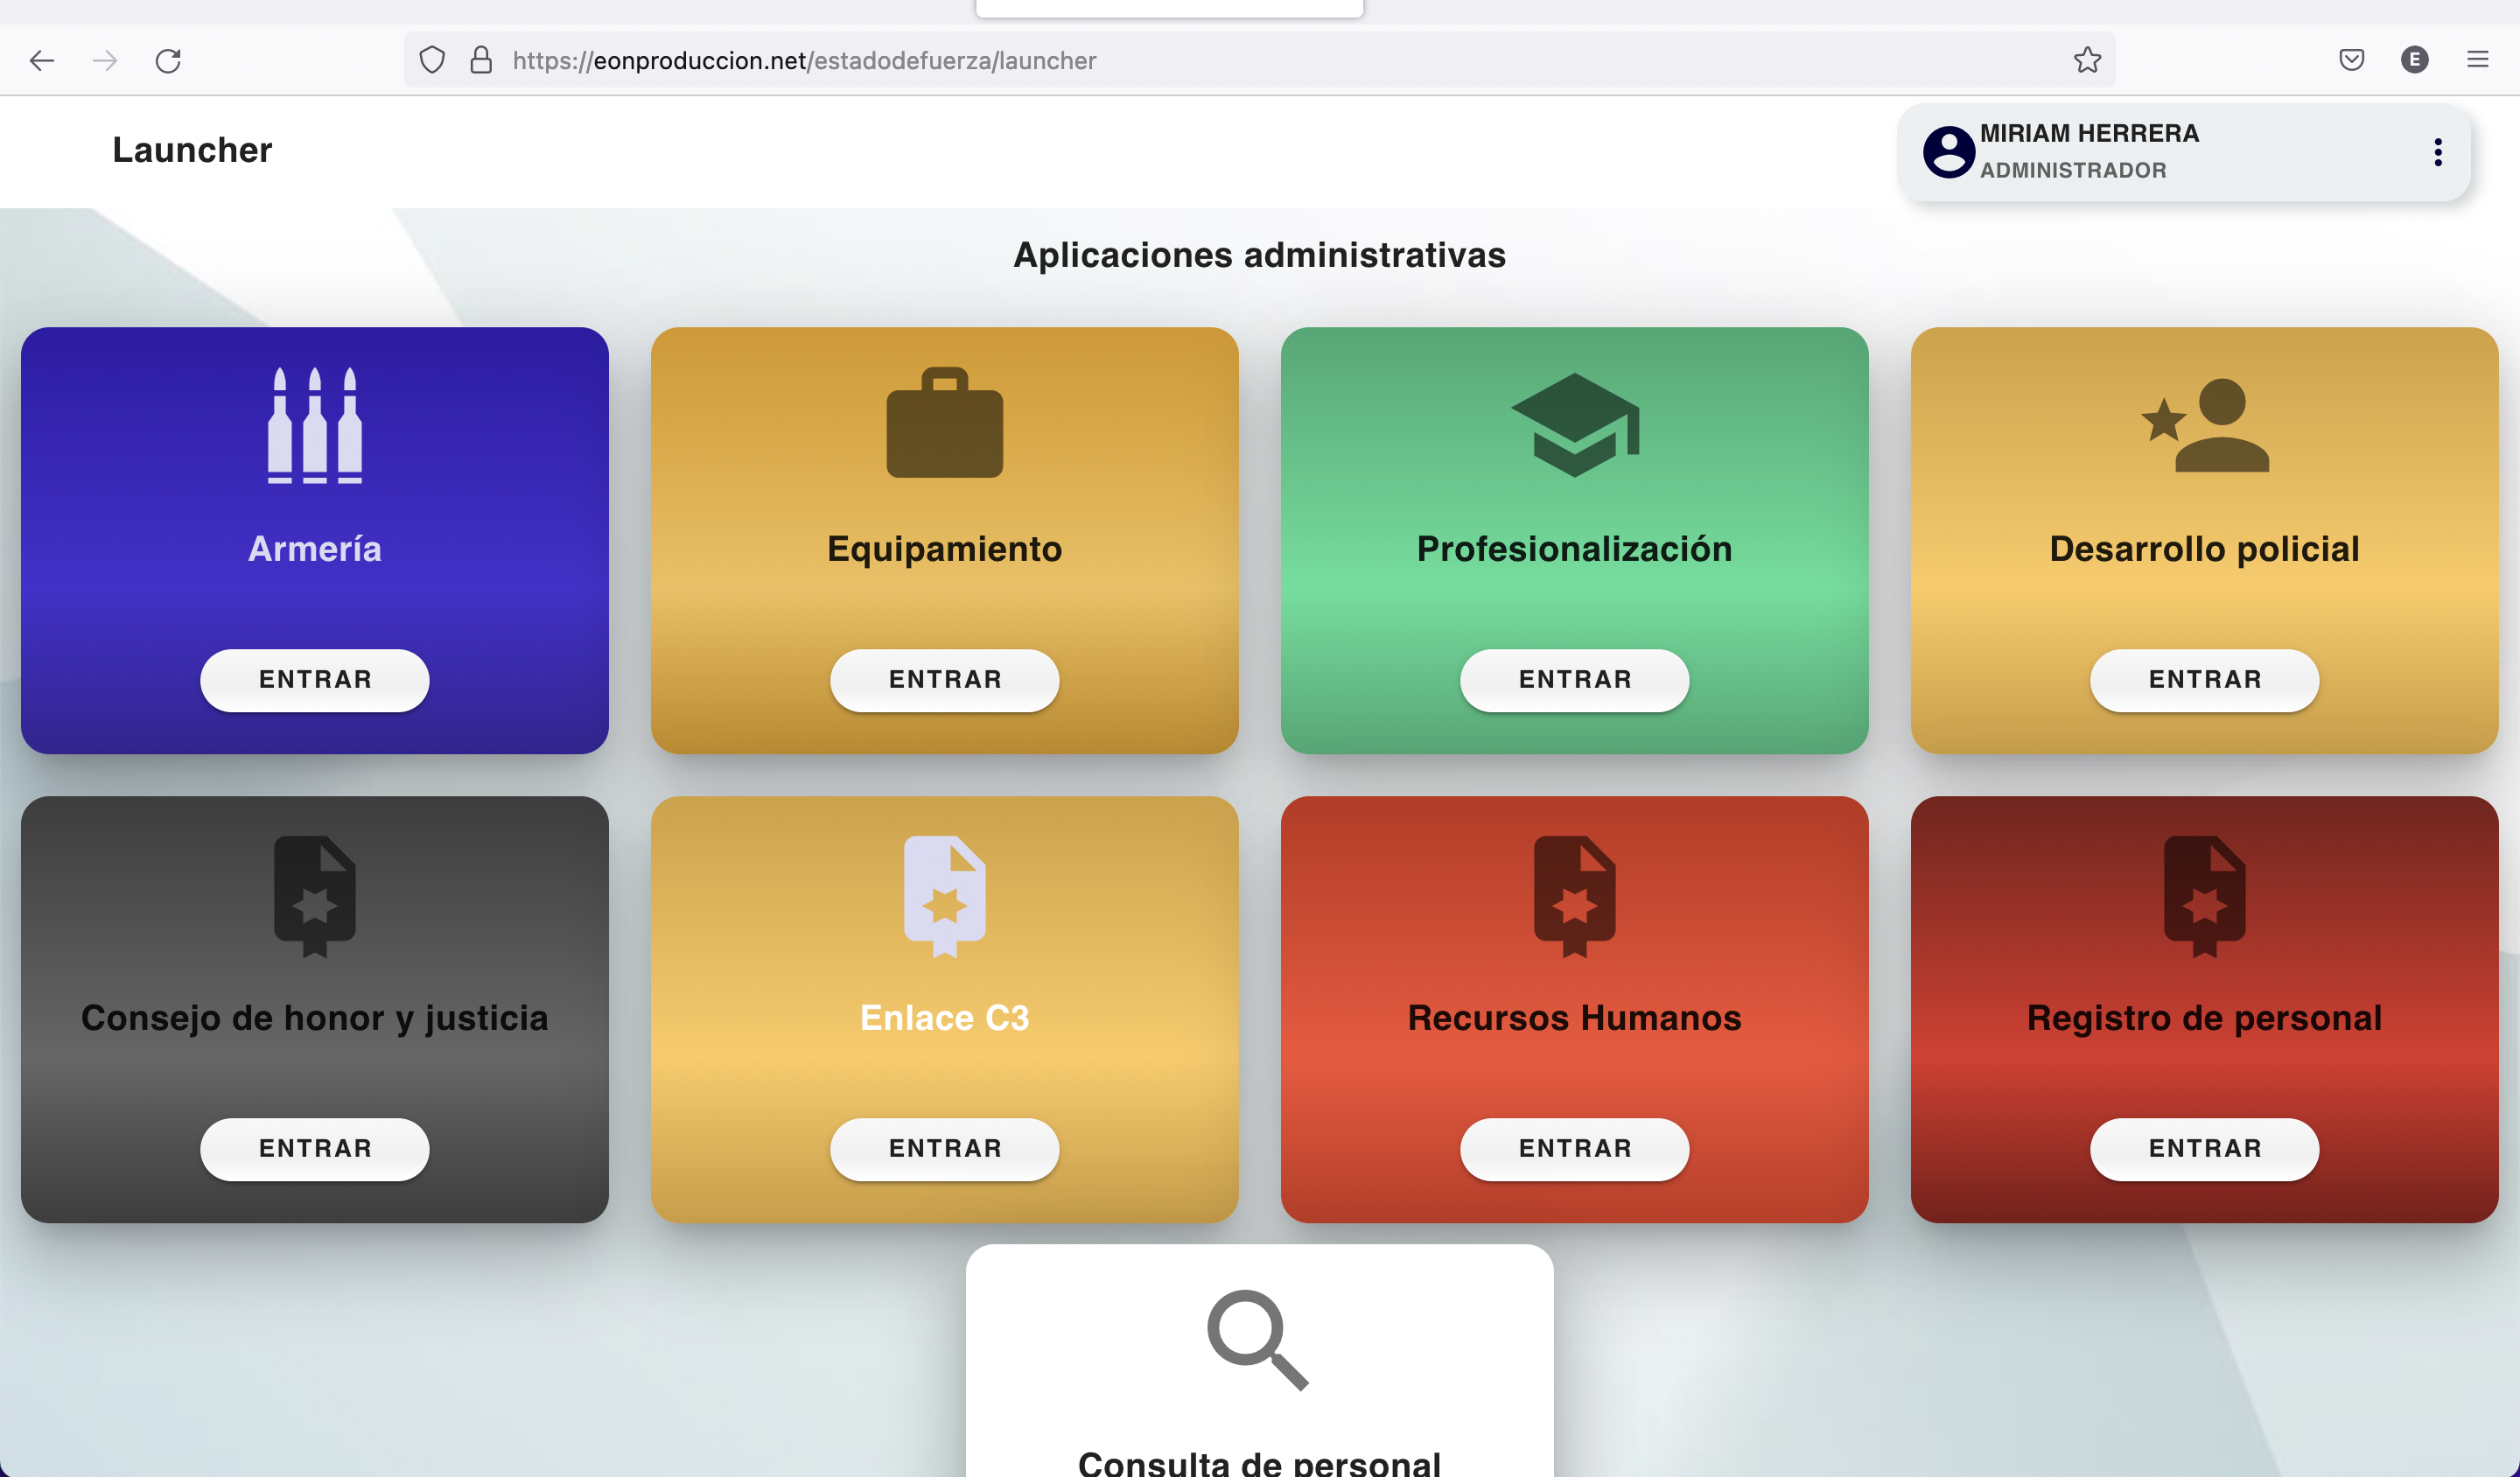Click the Consulta de personal title
The width and height of the screenshot is (2520, 1477).
(x=1259, y=1462)
